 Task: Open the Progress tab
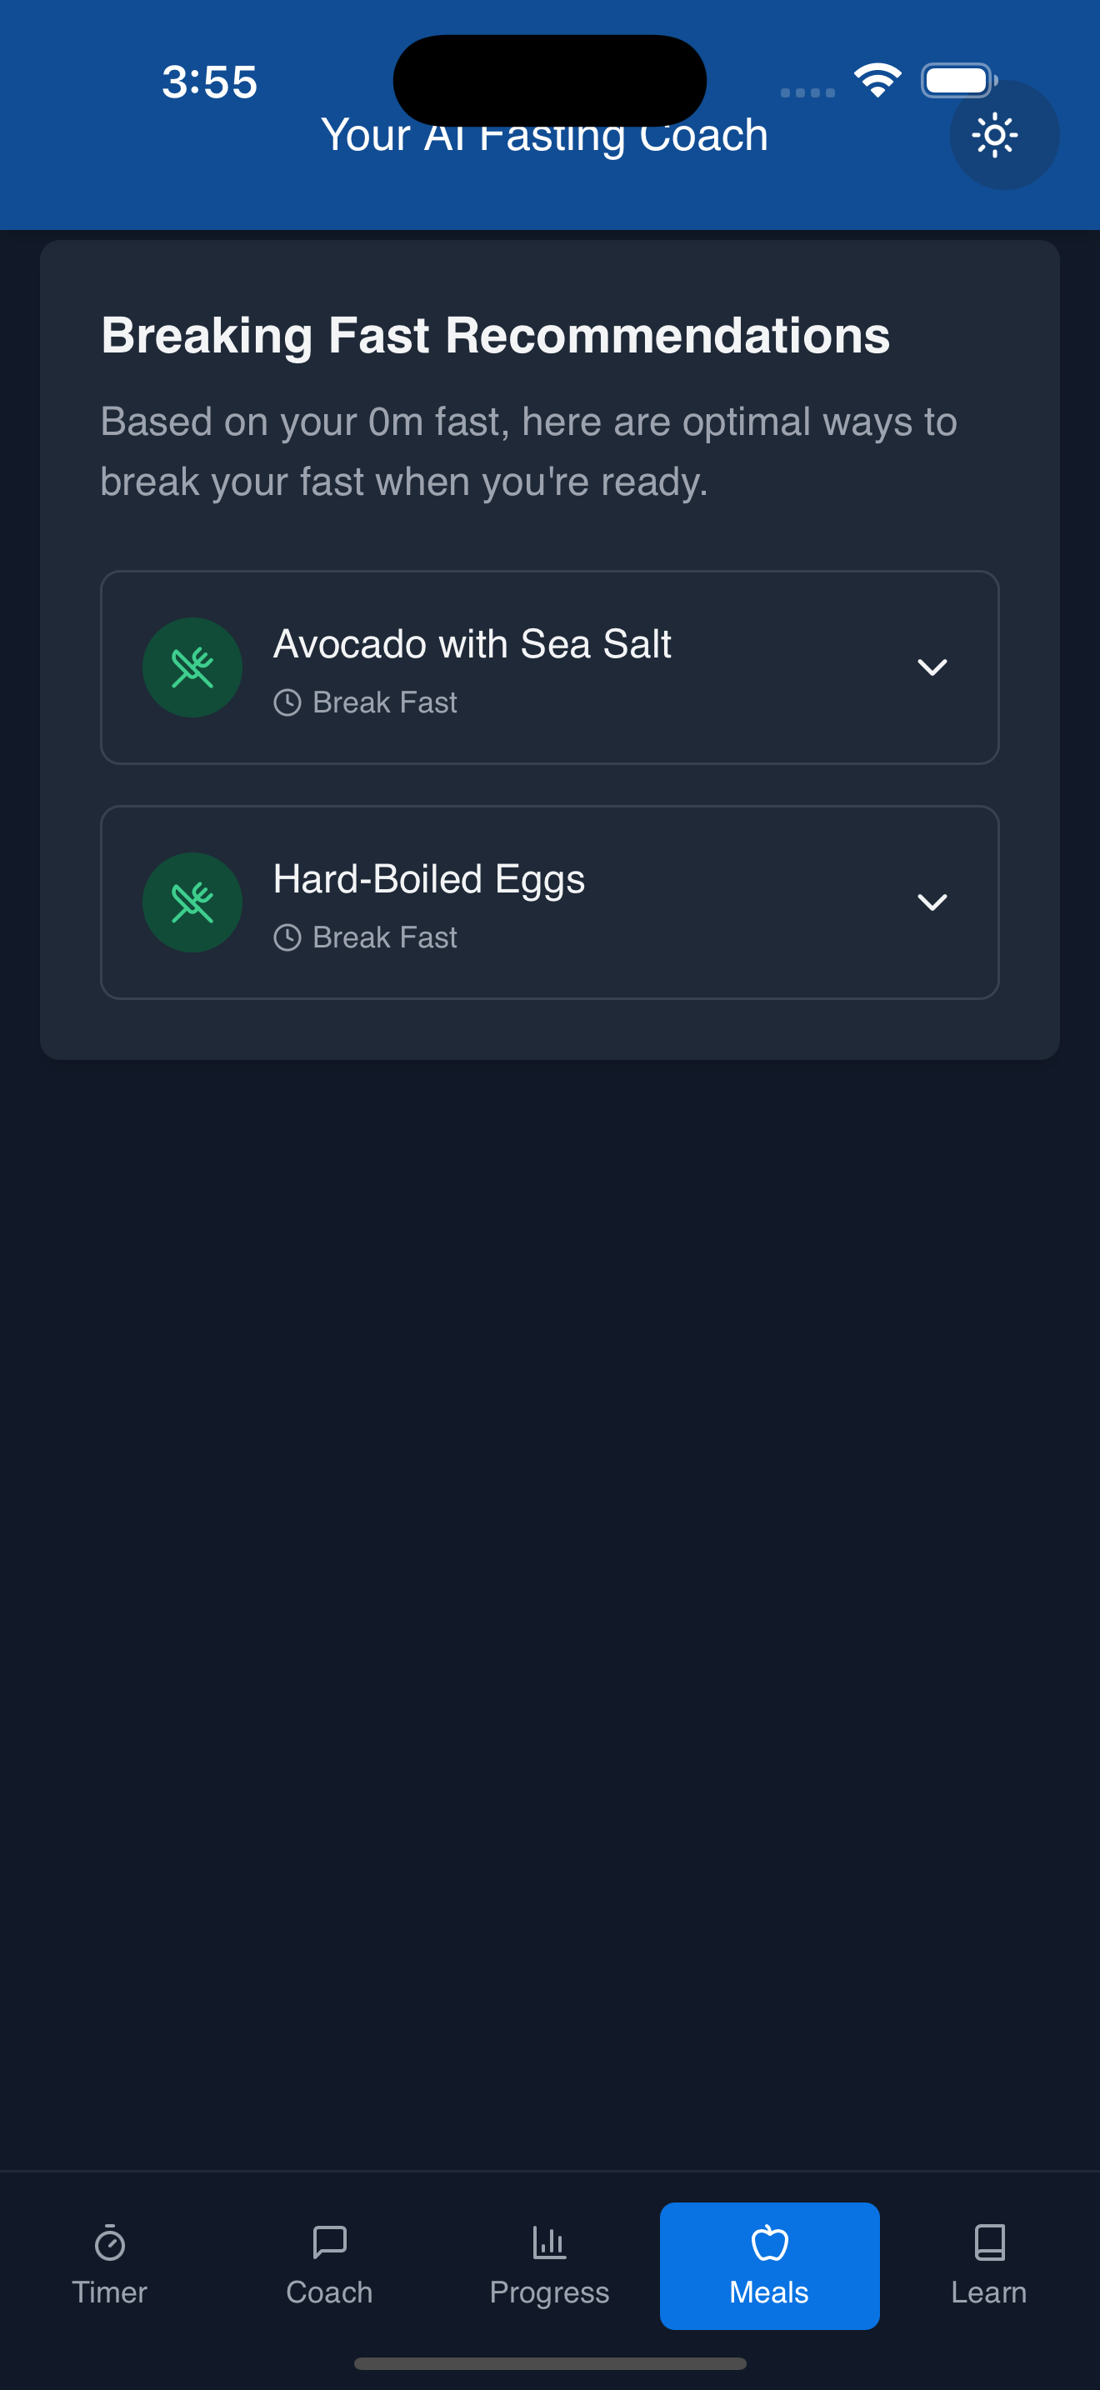[x=549, y=2266]
